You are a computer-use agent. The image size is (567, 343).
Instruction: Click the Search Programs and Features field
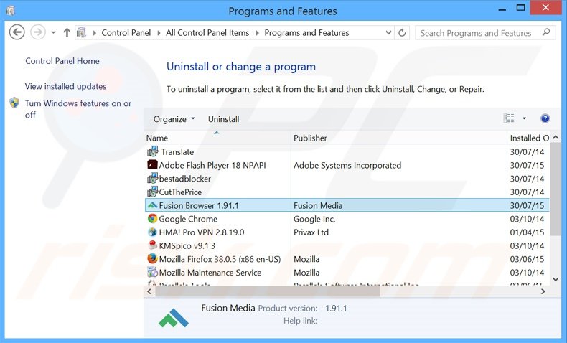(477, 33)
